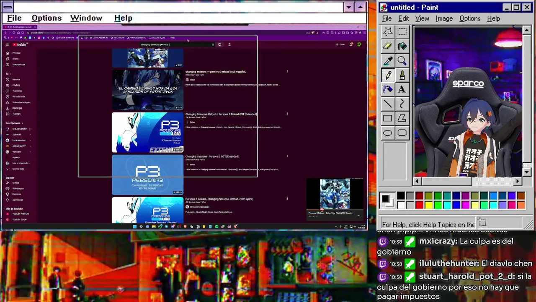Open the YouTube hamburger guide menu
This screenshot has height=302, width=536.
7,44
